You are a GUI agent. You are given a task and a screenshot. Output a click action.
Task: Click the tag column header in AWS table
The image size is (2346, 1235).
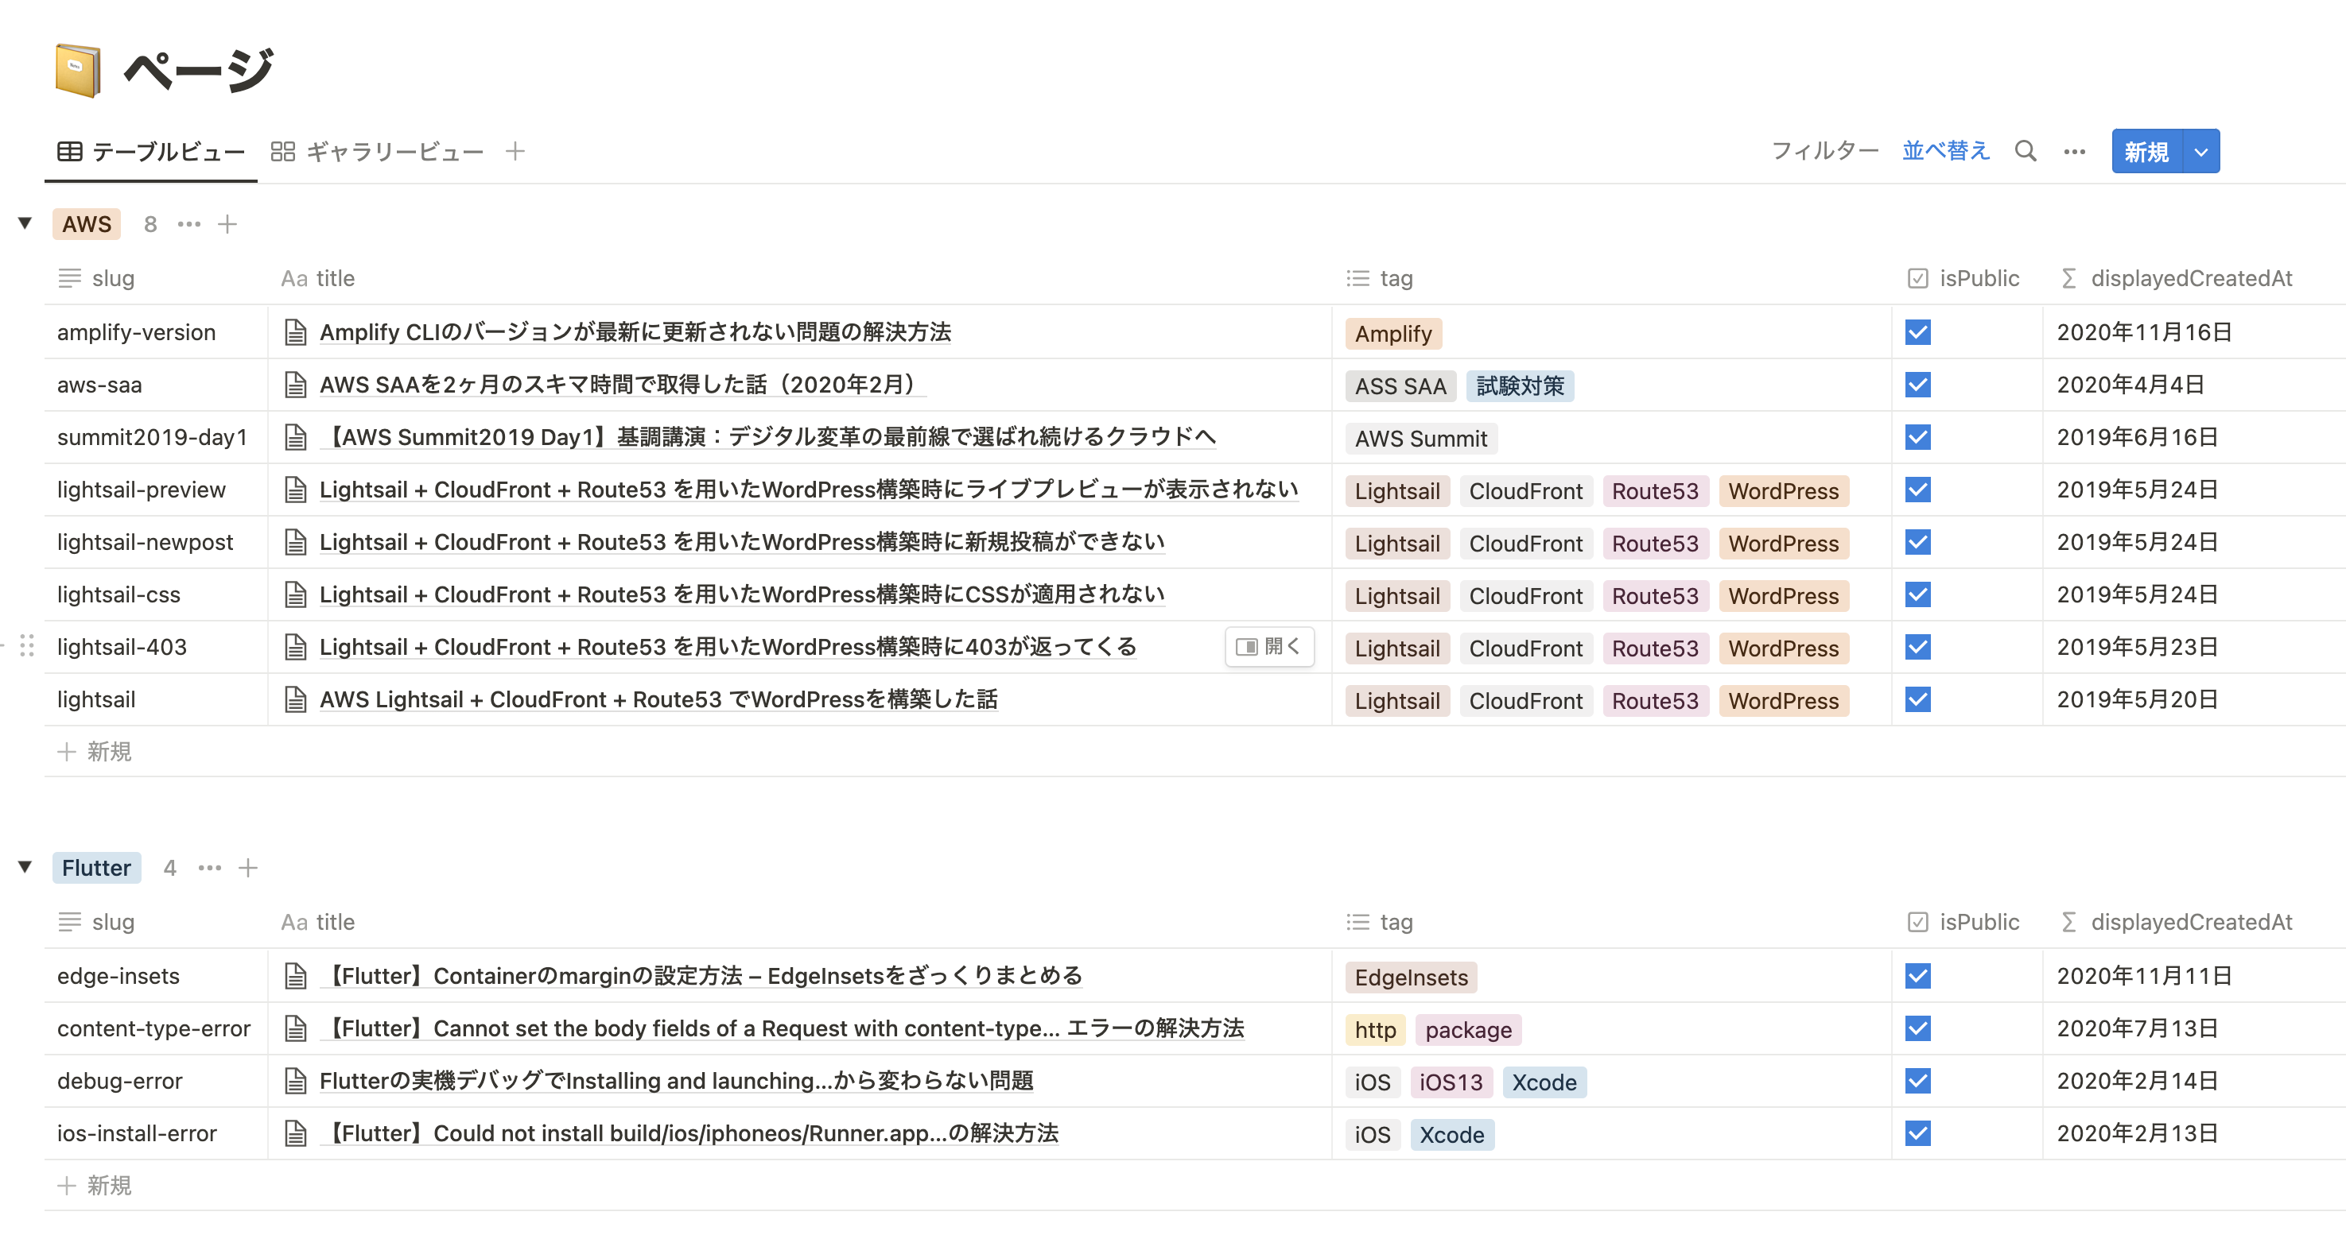(1380, 278)
